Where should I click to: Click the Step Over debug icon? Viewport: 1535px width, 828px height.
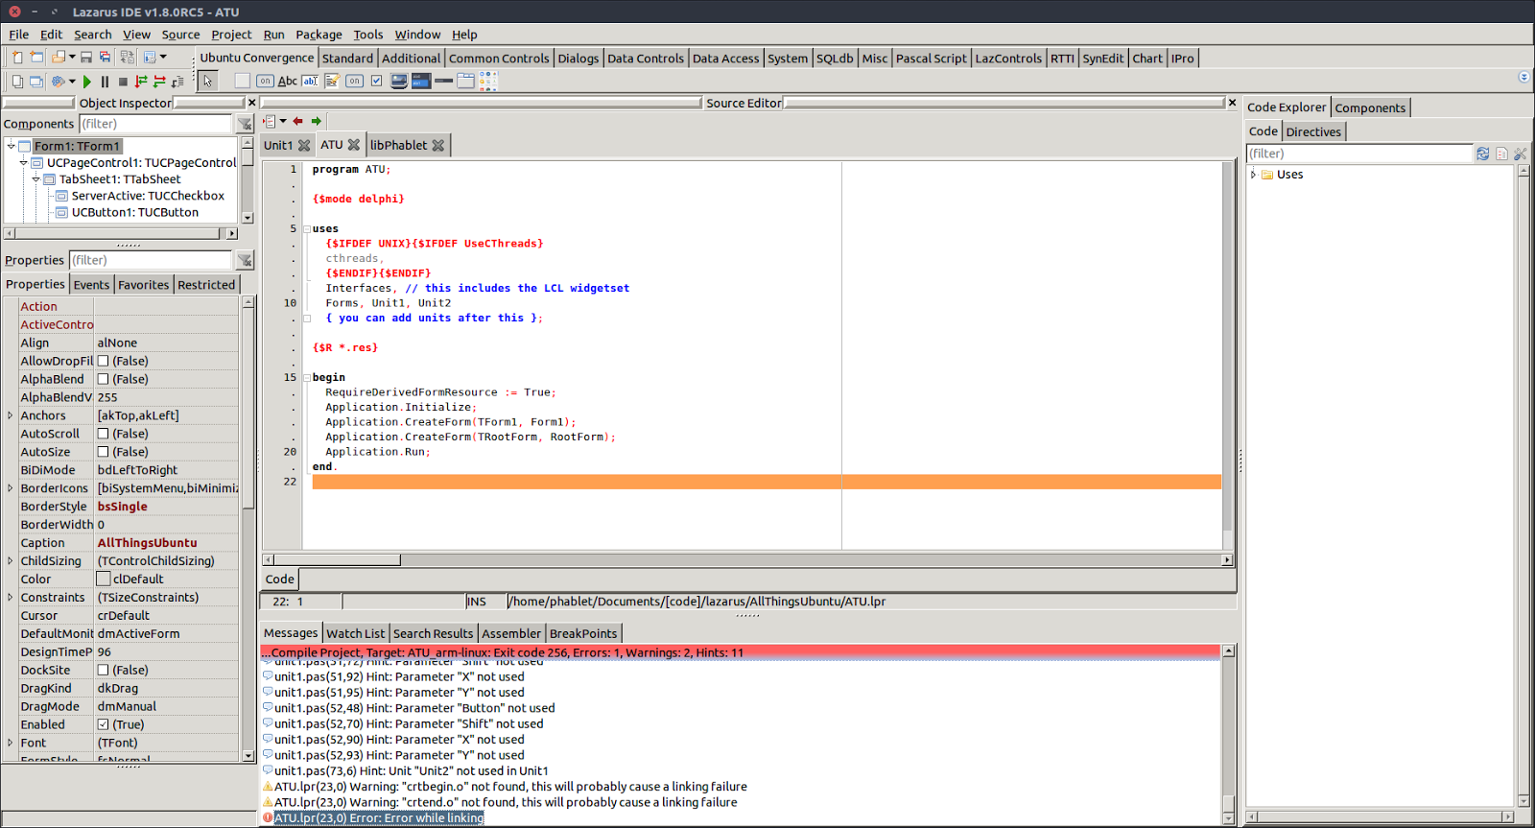159,82
